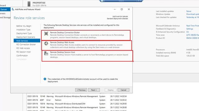Select the NetJoin error 4097 event row
Viewport: 199px width, 111px height.
[77, 100]
